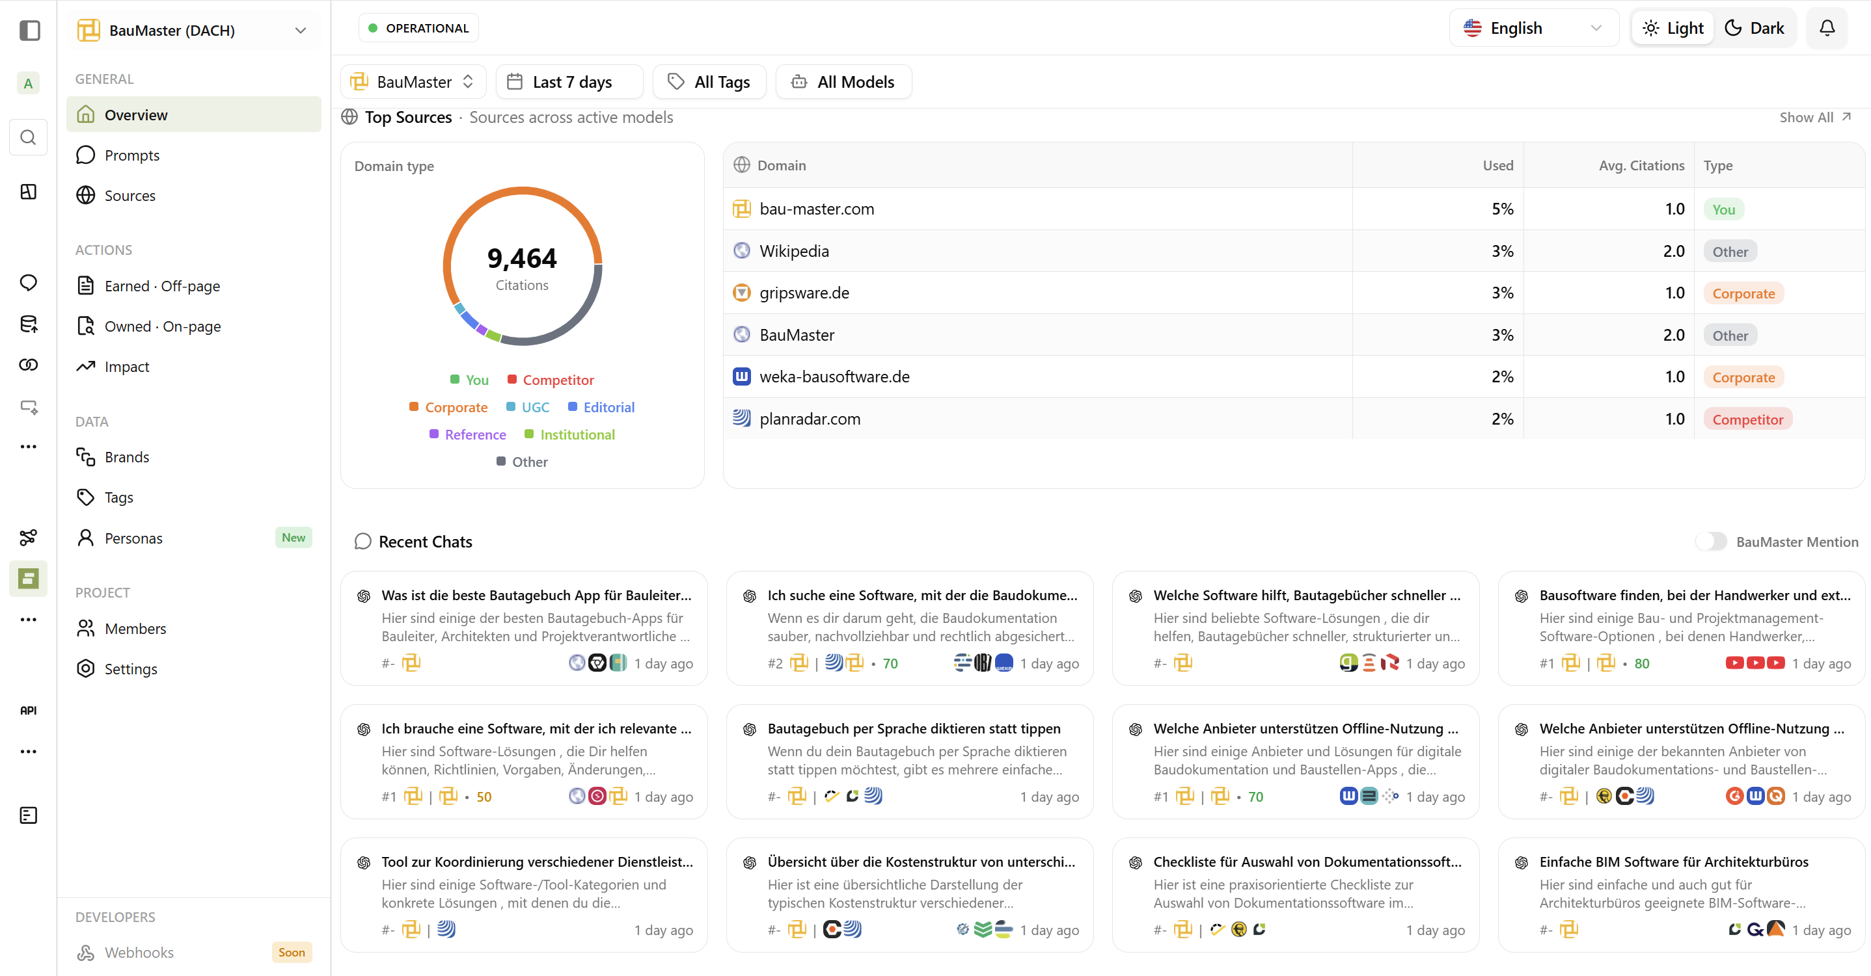The image size is (1871, 976).
Task: Open Settings in the project section
Action: pos(131,668)
